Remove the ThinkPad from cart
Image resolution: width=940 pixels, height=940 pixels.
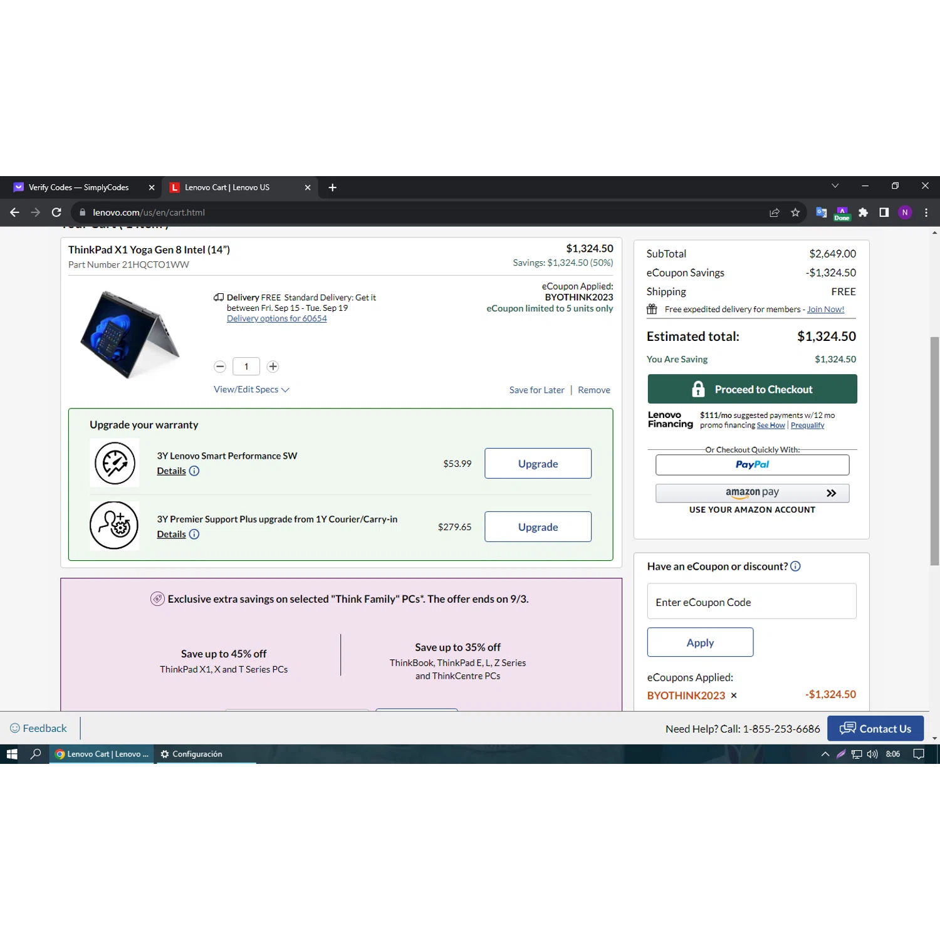click(594, 390)
